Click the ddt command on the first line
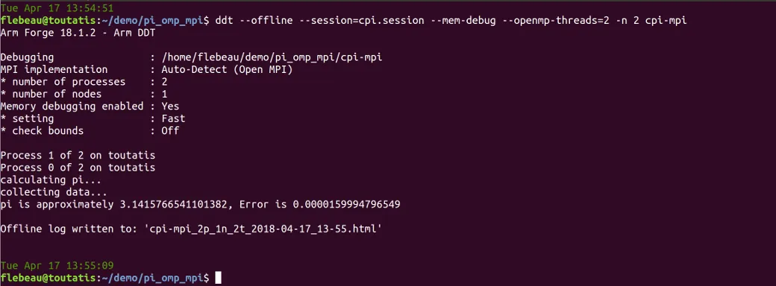Screen dimensions: 776x286 point(224,21)
